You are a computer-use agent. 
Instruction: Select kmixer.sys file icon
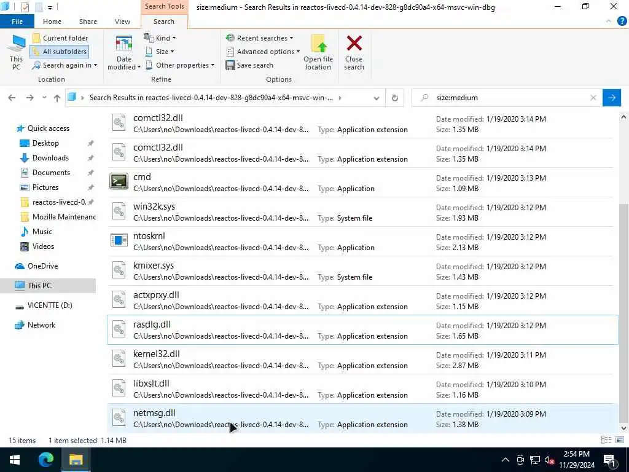pyautogui.click(x=119, y=270)
